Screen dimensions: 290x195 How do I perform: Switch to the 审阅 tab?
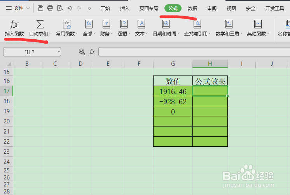[212, 8]
